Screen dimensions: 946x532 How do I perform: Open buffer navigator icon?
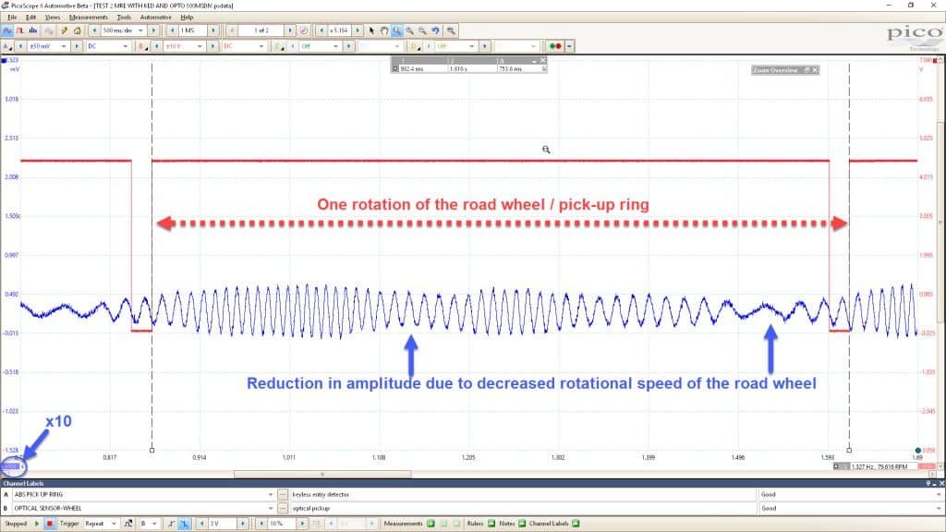(304, 30)
